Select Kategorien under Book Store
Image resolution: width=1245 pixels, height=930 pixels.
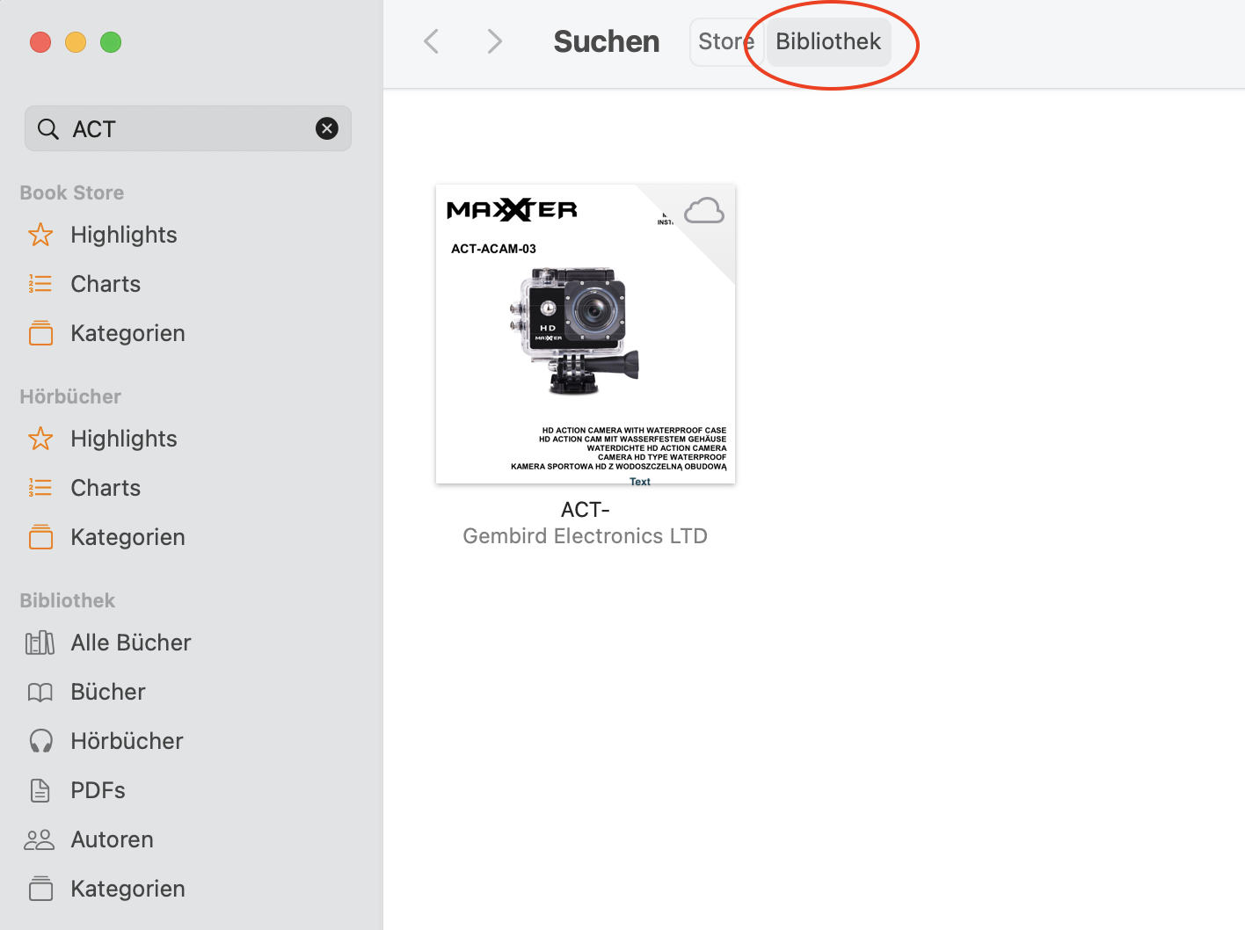(127, 333)
